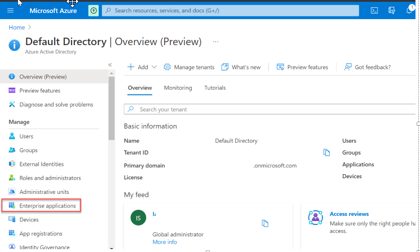This screenshot has height=252, width=420.
Task: Click the upgrade arrow icon beside Microsoft Azure
Action: point(94,11)
